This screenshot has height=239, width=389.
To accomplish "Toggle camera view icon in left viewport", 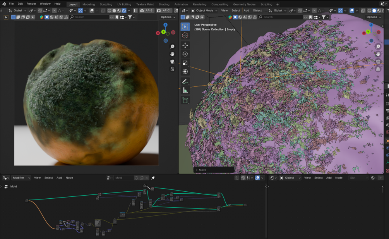I will coord(172,62).
